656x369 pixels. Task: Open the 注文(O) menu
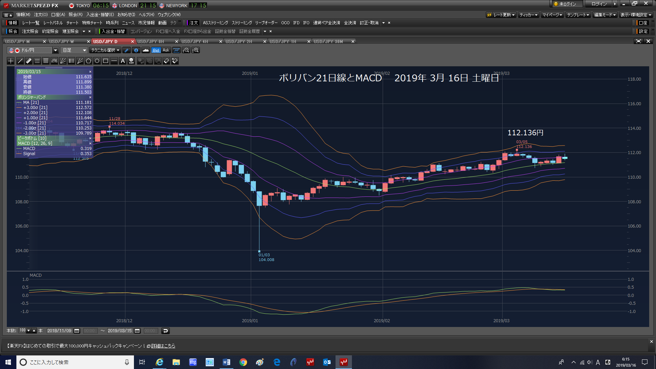pos(41,15)
